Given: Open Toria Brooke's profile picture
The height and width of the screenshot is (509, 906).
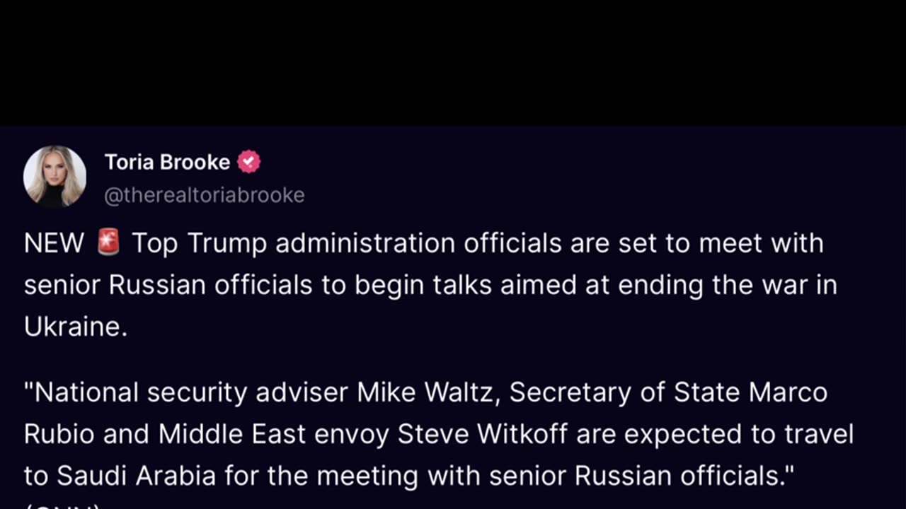Looking at the screenshot, I should (x=55, y=176).
